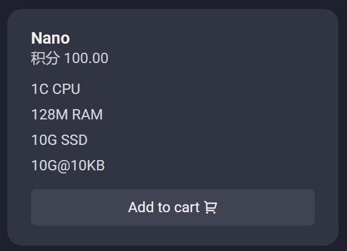The image size is (347, 251).
Task: Click the cart glyph beside Add to cart
Action: (211, 207)
